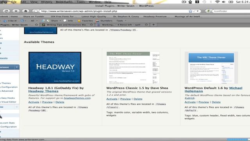Image resolution: width=250 pixels, height=141 pixels.
Task: Click the page icon beside the URL
Action: [x=36, y=11]
